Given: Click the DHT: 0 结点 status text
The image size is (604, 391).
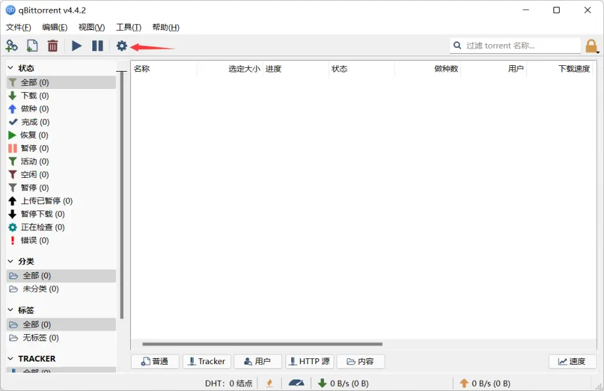Looking at the screenshot, I should (x=228, y=383).
